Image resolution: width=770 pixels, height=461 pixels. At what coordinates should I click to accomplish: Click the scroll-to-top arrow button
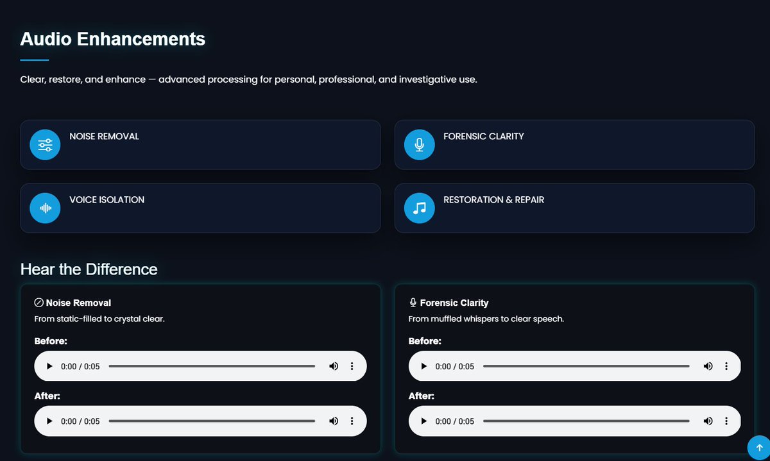click(759, 448)
